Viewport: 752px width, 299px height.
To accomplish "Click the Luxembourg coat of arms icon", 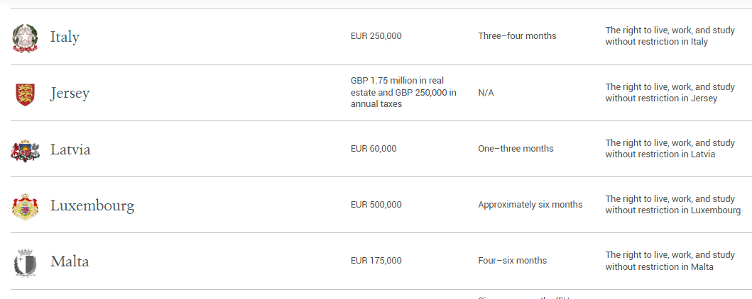I will click(25, 207).
